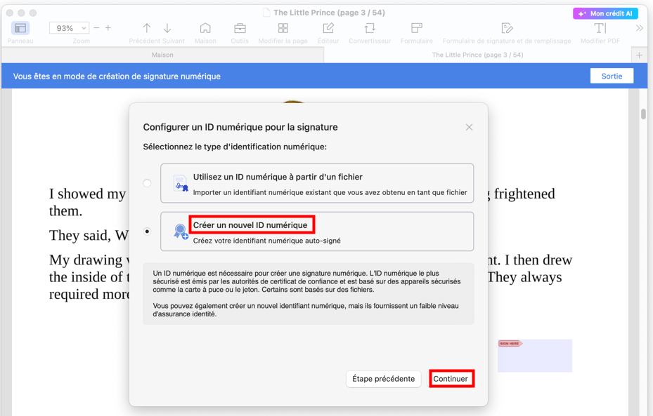Select the Modifier PDF text tool
653x416 pixels.
point(599,29)
